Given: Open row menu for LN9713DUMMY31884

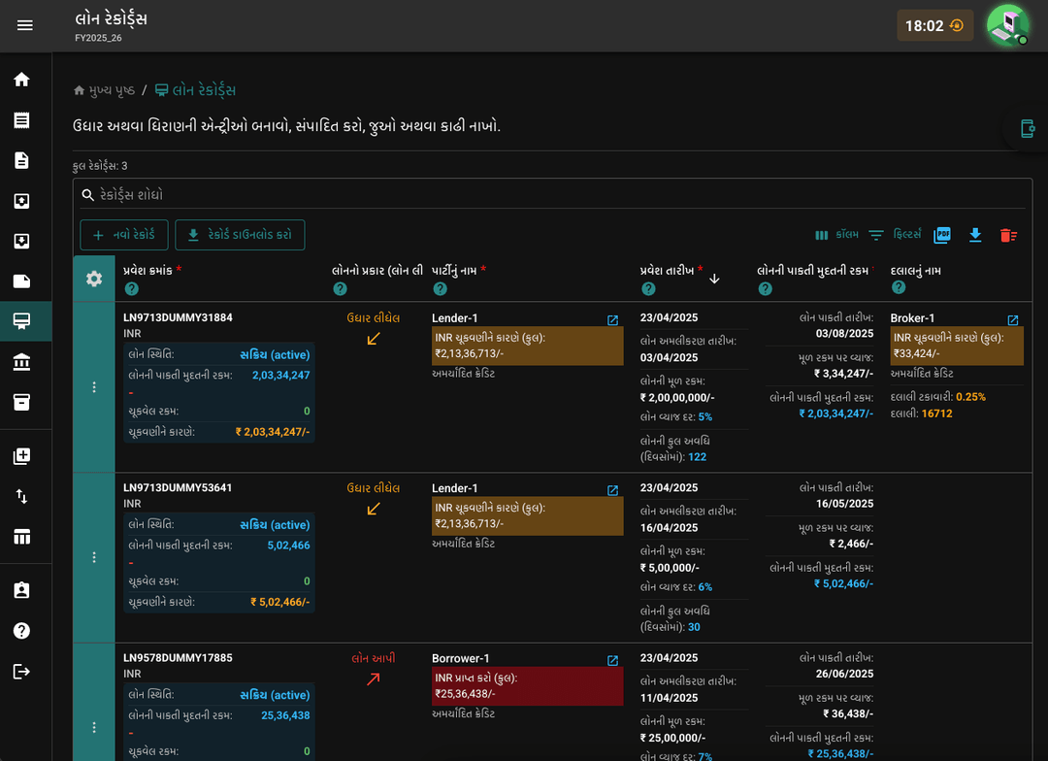Looking at the screenshot, I should pyautogui.click(x=94, y=387).
